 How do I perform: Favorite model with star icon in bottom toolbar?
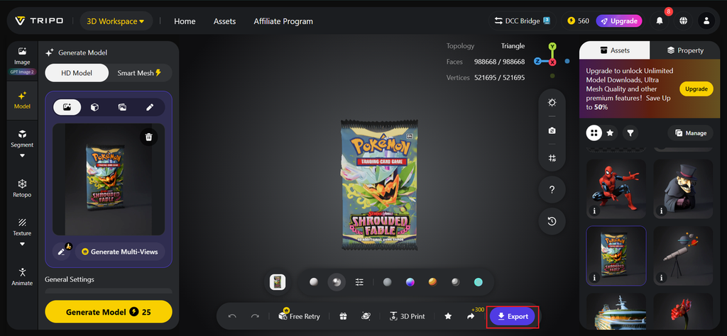click(448, 317)
